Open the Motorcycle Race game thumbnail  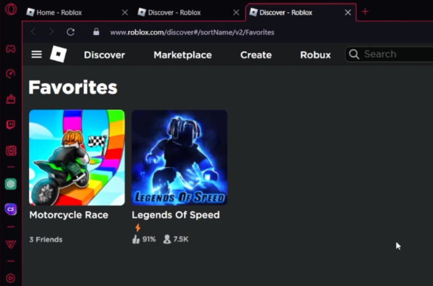(x=77, y=158)
